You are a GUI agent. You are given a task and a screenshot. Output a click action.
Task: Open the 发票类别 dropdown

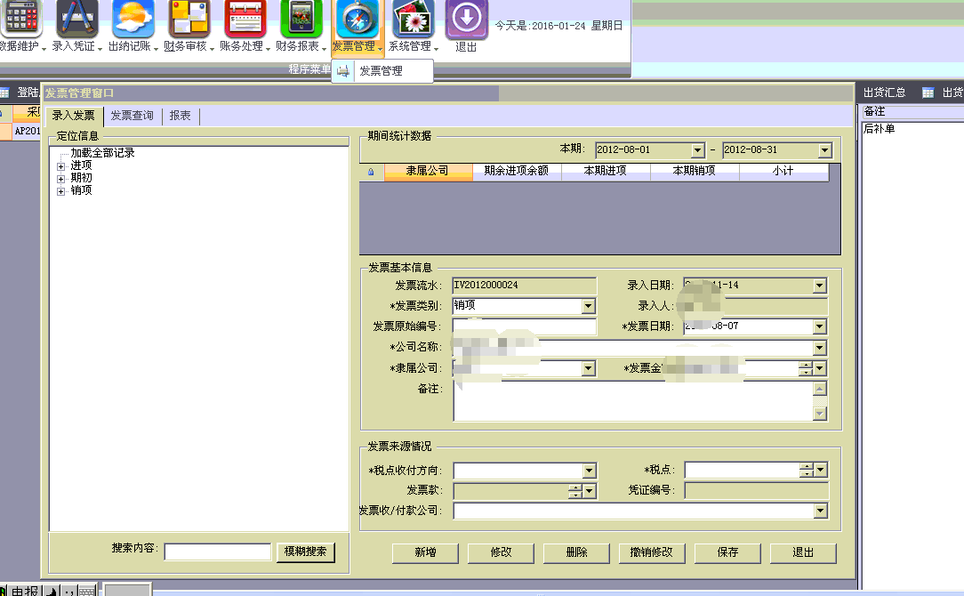click(x=588, y=306)
